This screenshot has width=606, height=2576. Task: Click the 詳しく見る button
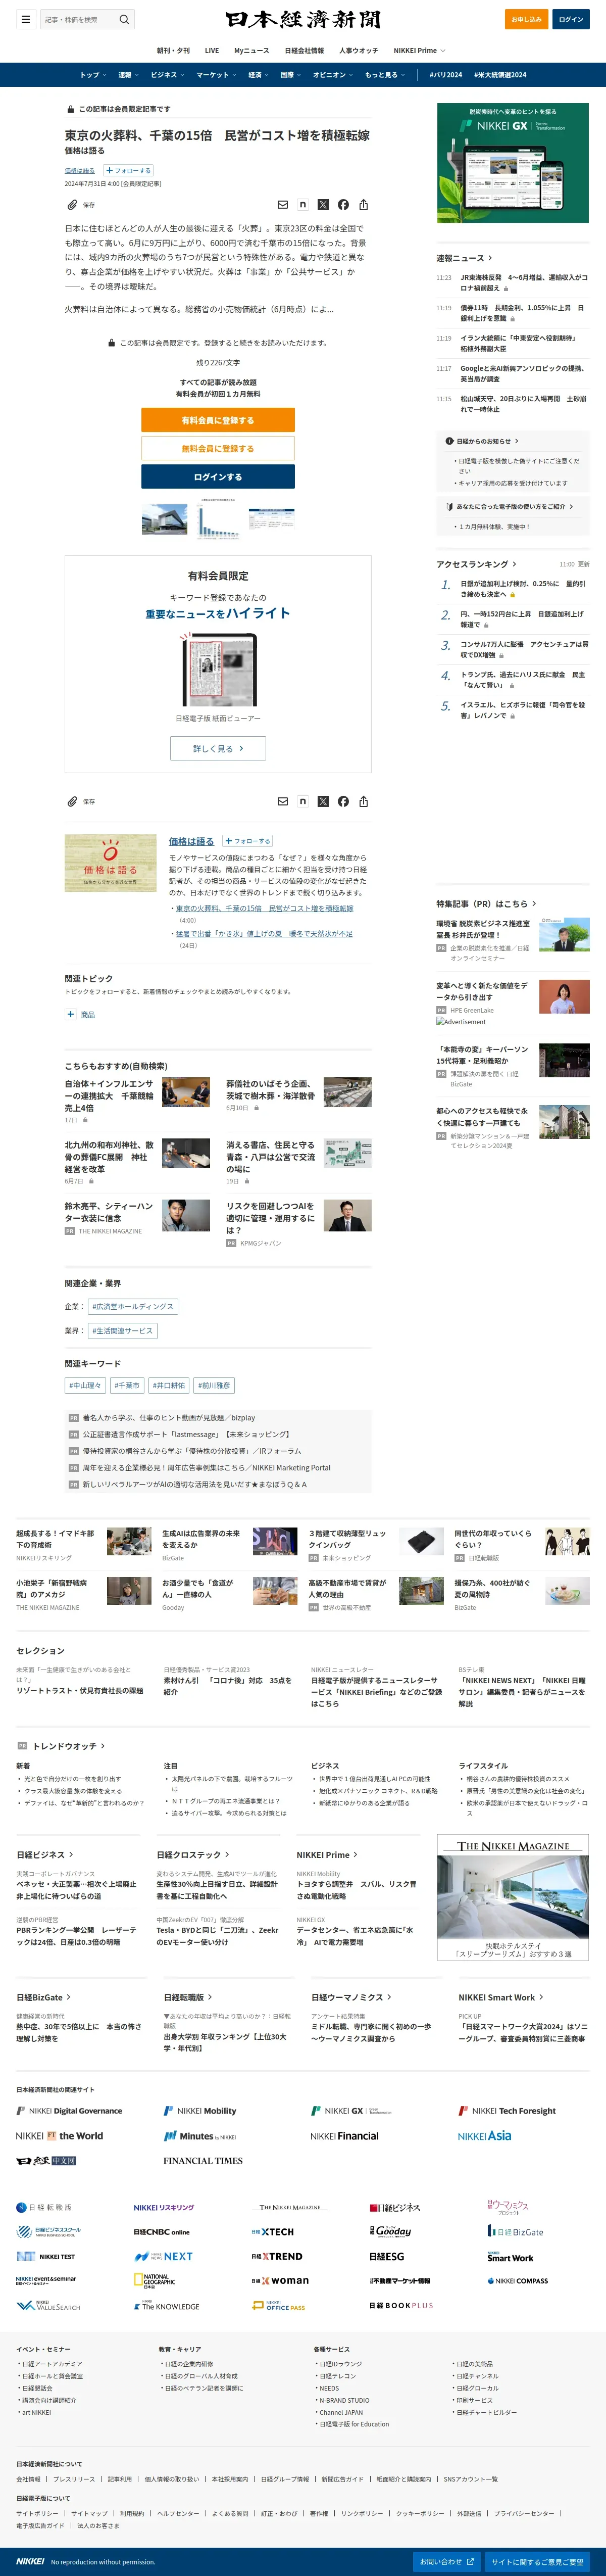(218, 748)
